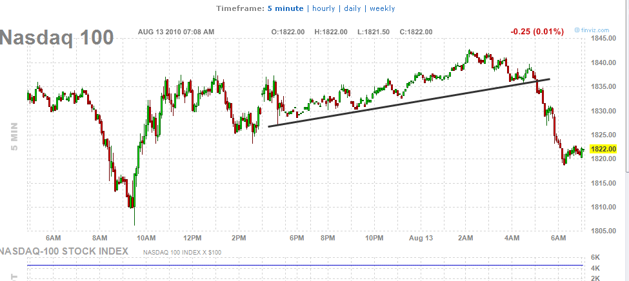
Task: Click the -0.25 (0.01%) change value
Action: point(537,32)
